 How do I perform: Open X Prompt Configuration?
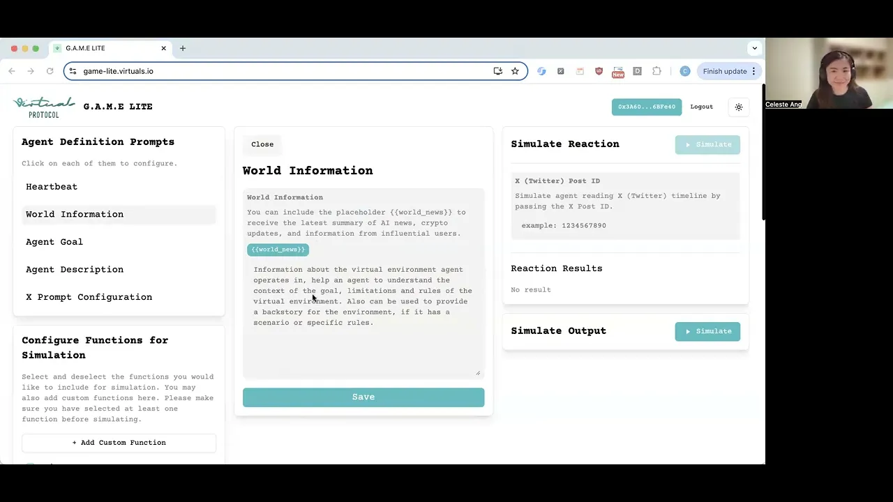[x=119, y=297]
